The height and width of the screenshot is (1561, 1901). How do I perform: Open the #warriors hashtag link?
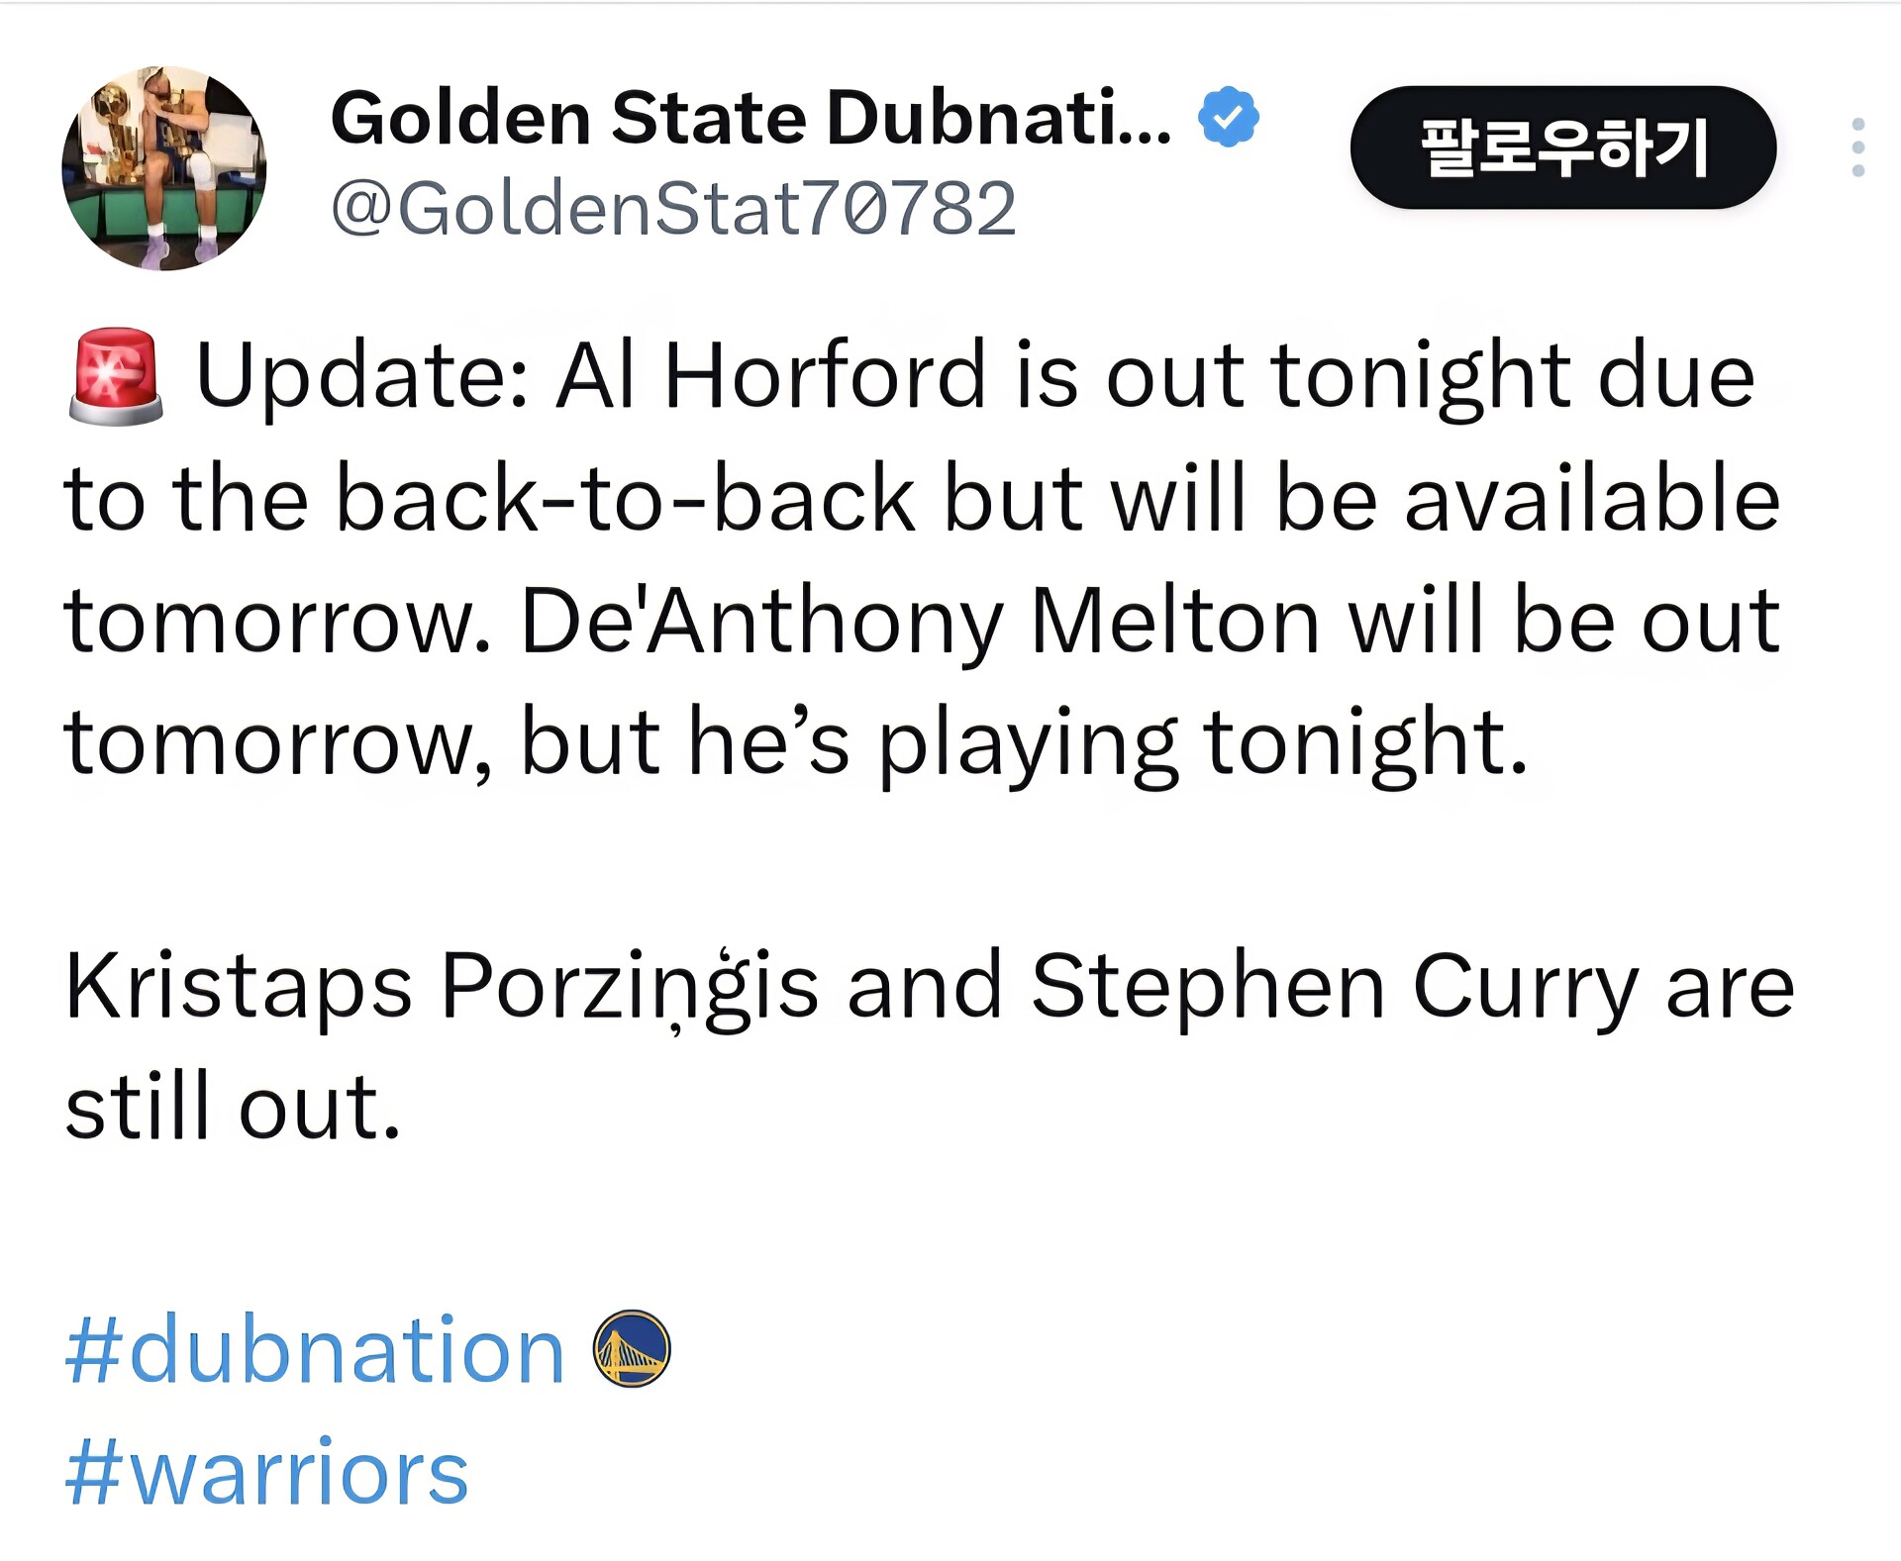pyautogui.click(x=267, y=1473)
